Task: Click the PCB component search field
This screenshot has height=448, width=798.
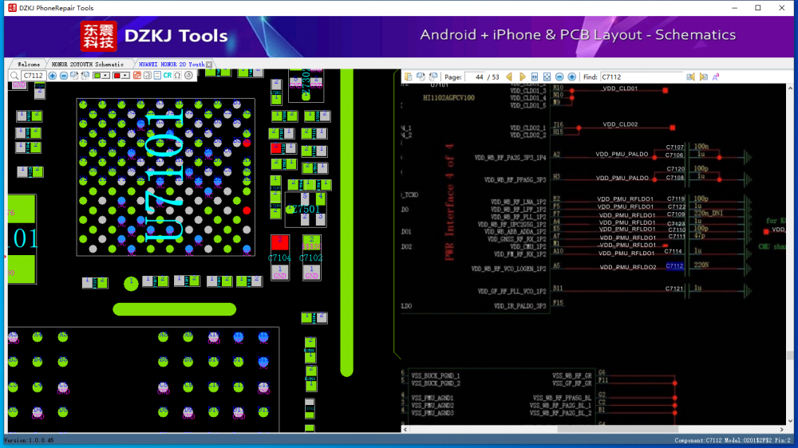Action: (33, 76)
